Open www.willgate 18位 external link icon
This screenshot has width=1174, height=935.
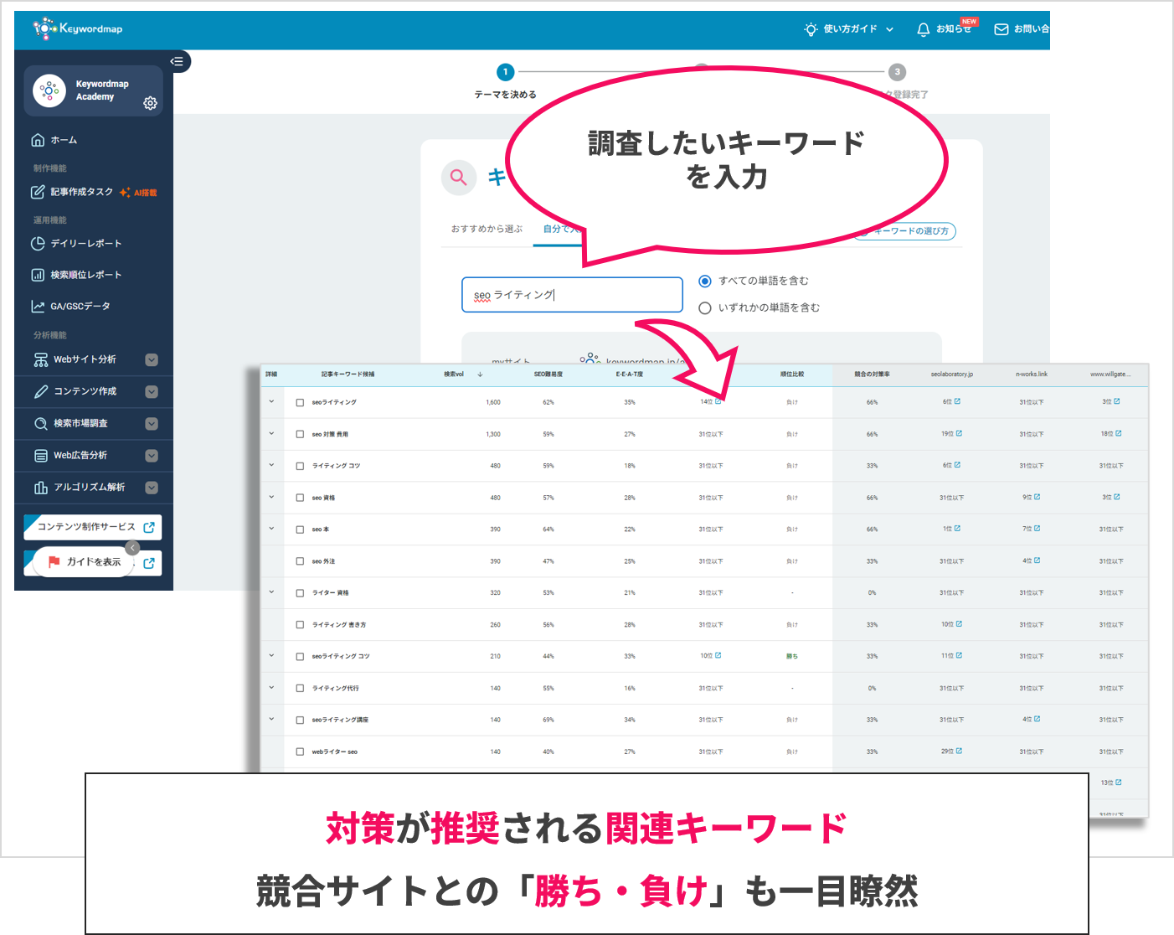[x=1119, y=433]
